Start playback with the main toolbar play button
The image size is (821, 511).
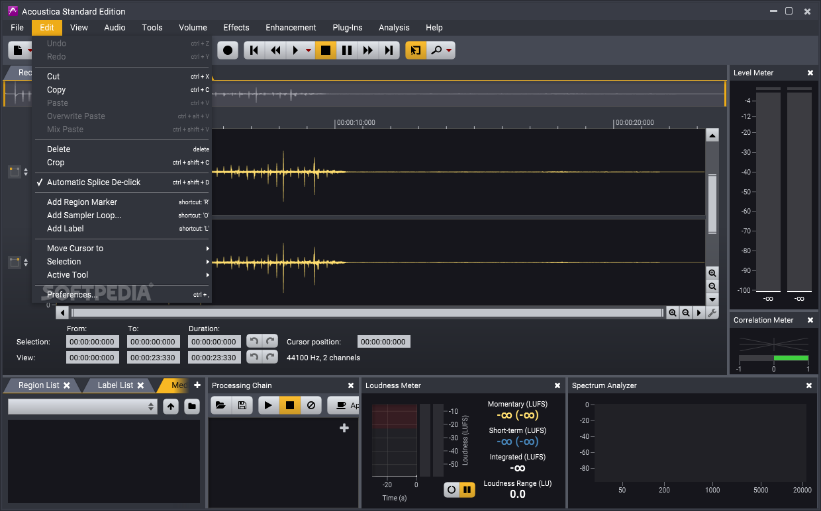pos(295,50)
